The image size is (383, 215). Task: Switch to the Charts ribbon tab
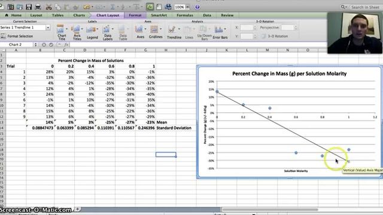79,15
